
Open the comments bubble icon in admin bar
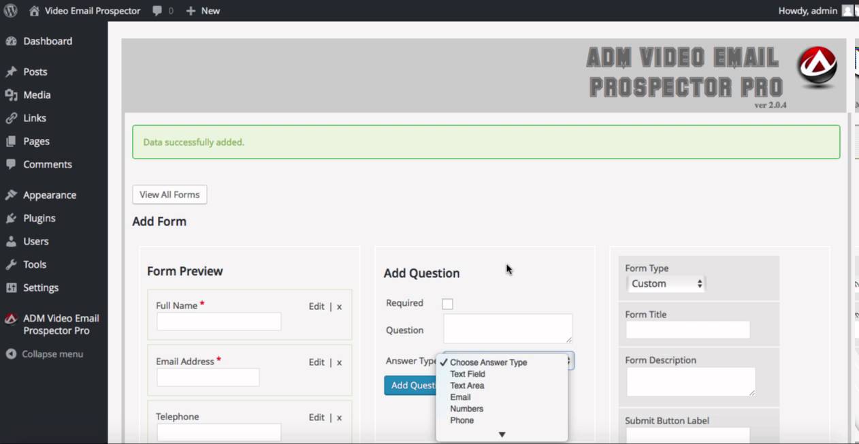tap(158, 11)
